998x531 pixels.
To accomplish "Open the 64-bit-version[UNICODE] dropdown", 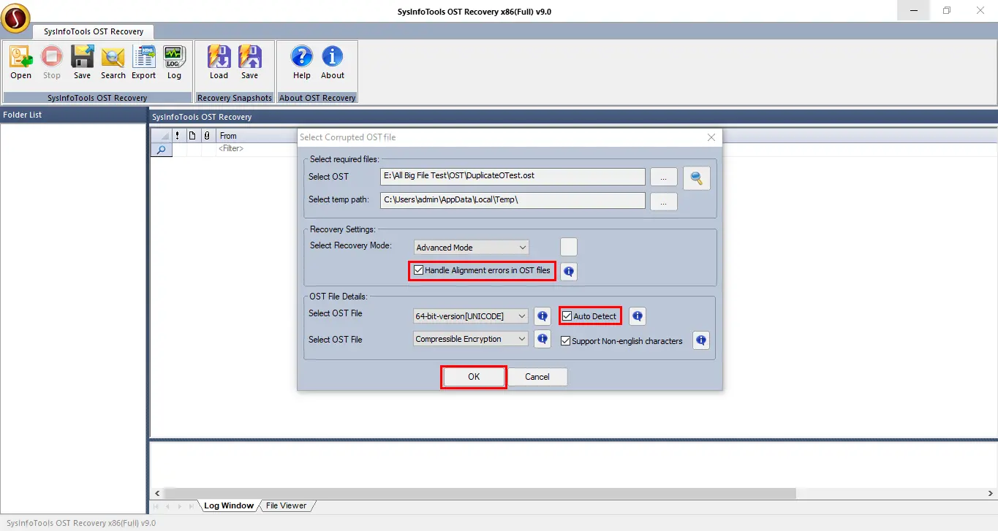I will point(471,316).
